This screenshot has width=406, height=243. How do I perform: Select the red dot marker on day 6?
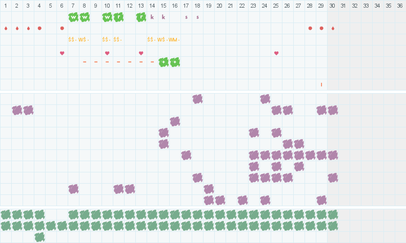62,28
